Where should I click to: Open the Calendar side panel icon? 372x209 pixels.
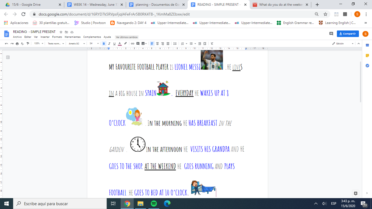click(367, 45)
